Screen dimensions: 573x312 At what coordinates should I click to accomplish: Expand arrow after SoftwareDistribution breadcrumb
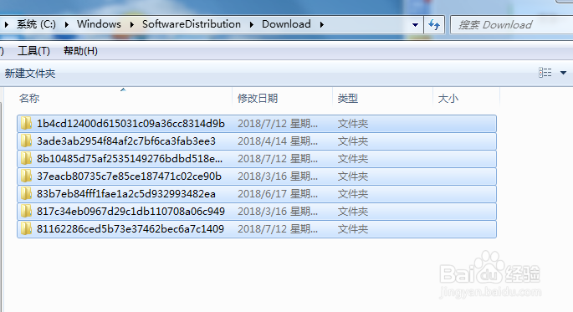[x=252, y=24]
